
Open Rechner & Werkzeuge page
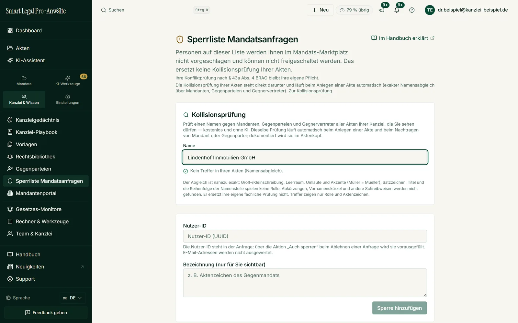[x=46, y=222]
